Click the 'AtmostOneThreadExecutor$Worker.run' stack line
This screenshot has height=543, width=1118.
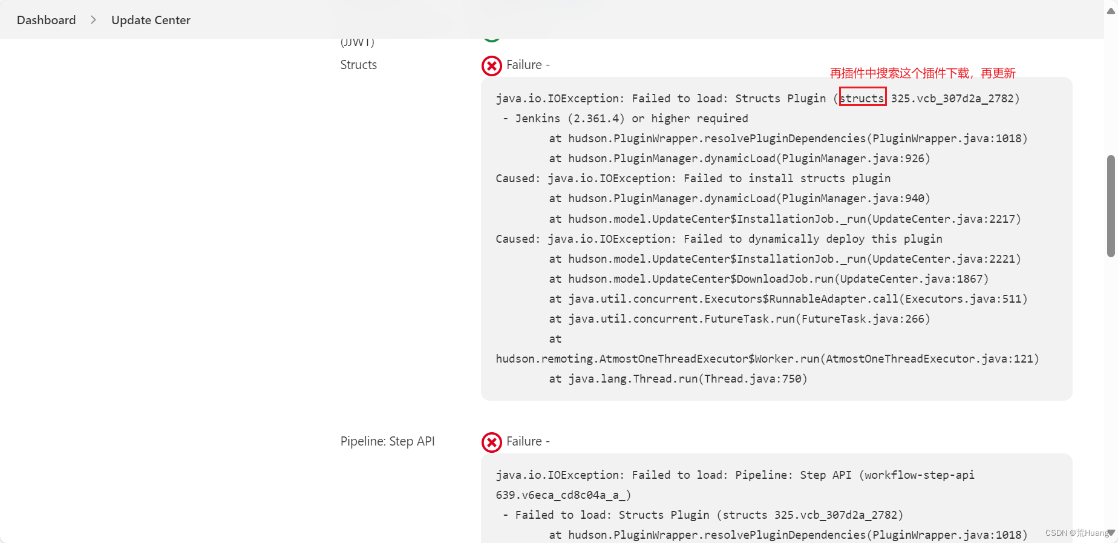[x=768, y=359]
